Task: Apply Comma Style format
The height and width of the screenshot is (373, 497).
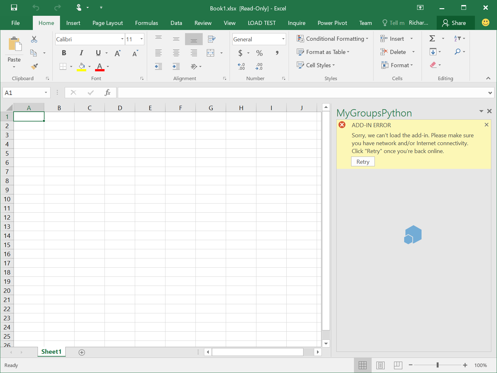Action: coord(277,53)
